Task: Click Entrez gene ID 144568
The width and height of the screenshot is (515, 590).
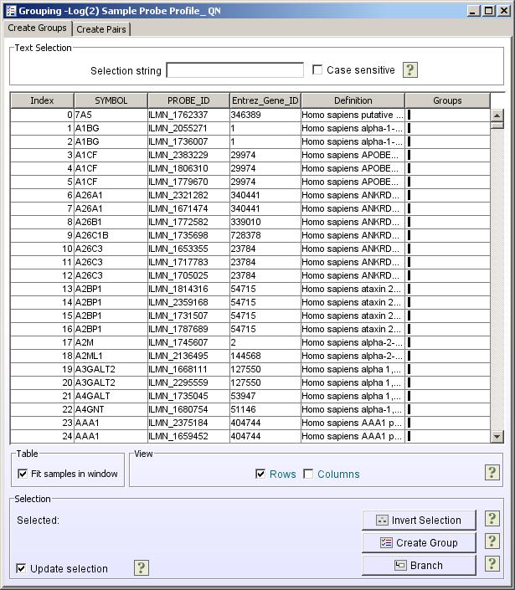Action: pos(265,356)
